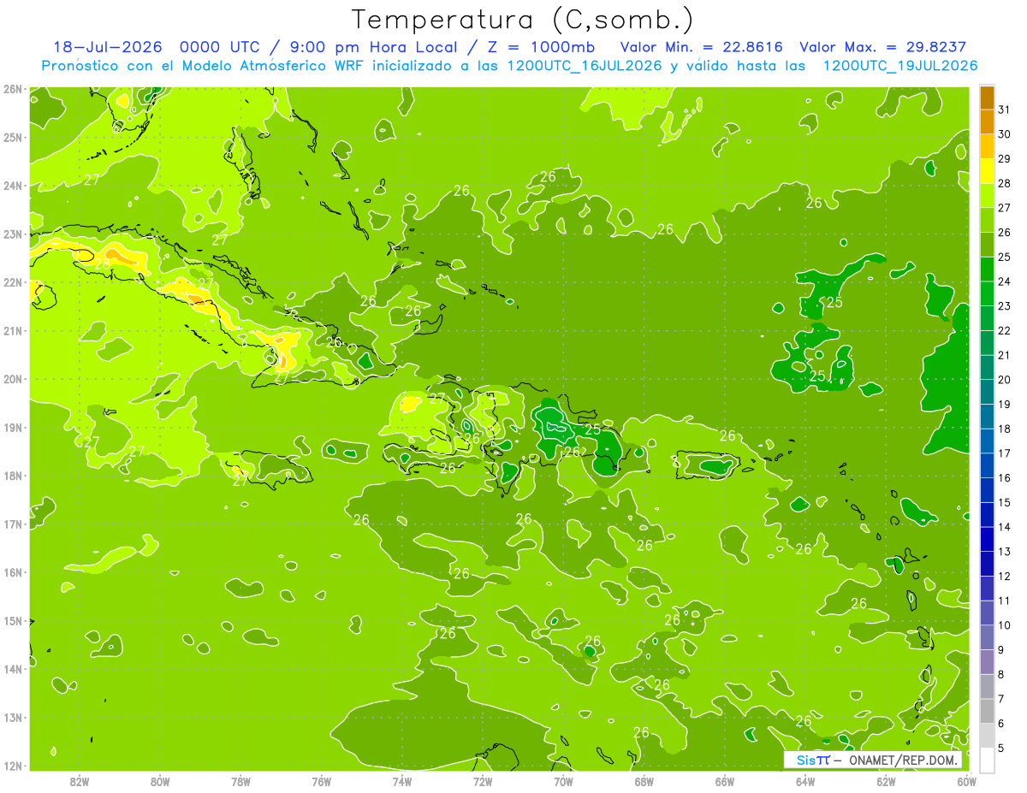Click the colorbar scale label "31"
The image size is (1027, 793).
[x=1005, y=109]
